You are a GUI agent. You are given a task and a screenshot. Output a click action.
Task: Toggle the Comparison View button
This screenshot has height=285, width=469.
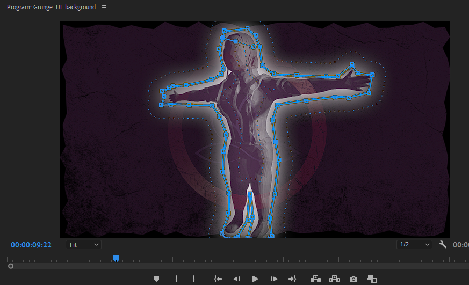click(x=371, y=279)
